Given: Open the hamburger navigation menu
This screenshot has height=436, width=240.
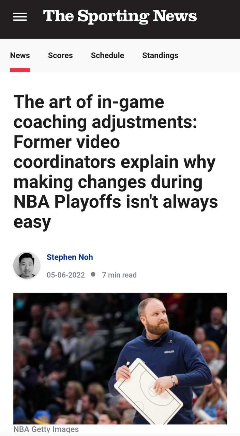Looking at the screenshot, I should pos(20,17).
